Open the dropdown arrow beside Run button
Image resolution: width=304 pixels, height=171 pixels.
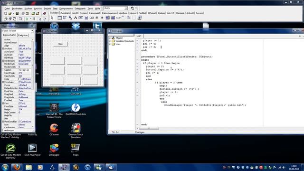coord(30,19)
